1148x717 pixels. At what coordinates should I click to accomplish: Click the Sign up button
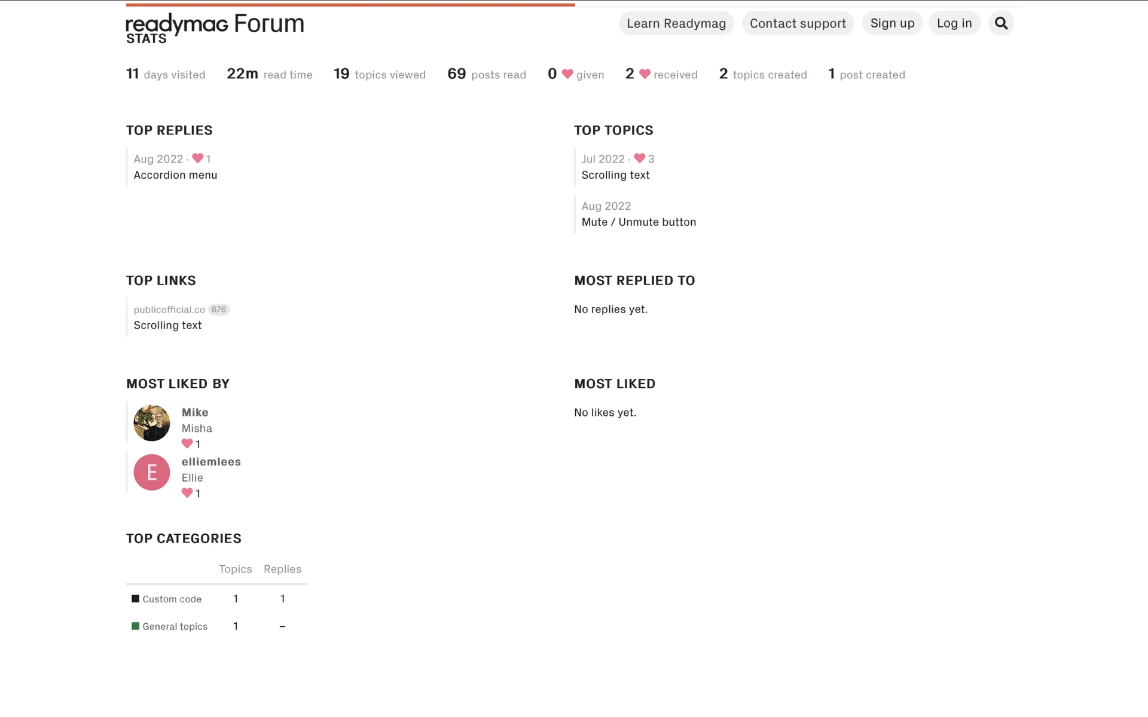point(892,23)
